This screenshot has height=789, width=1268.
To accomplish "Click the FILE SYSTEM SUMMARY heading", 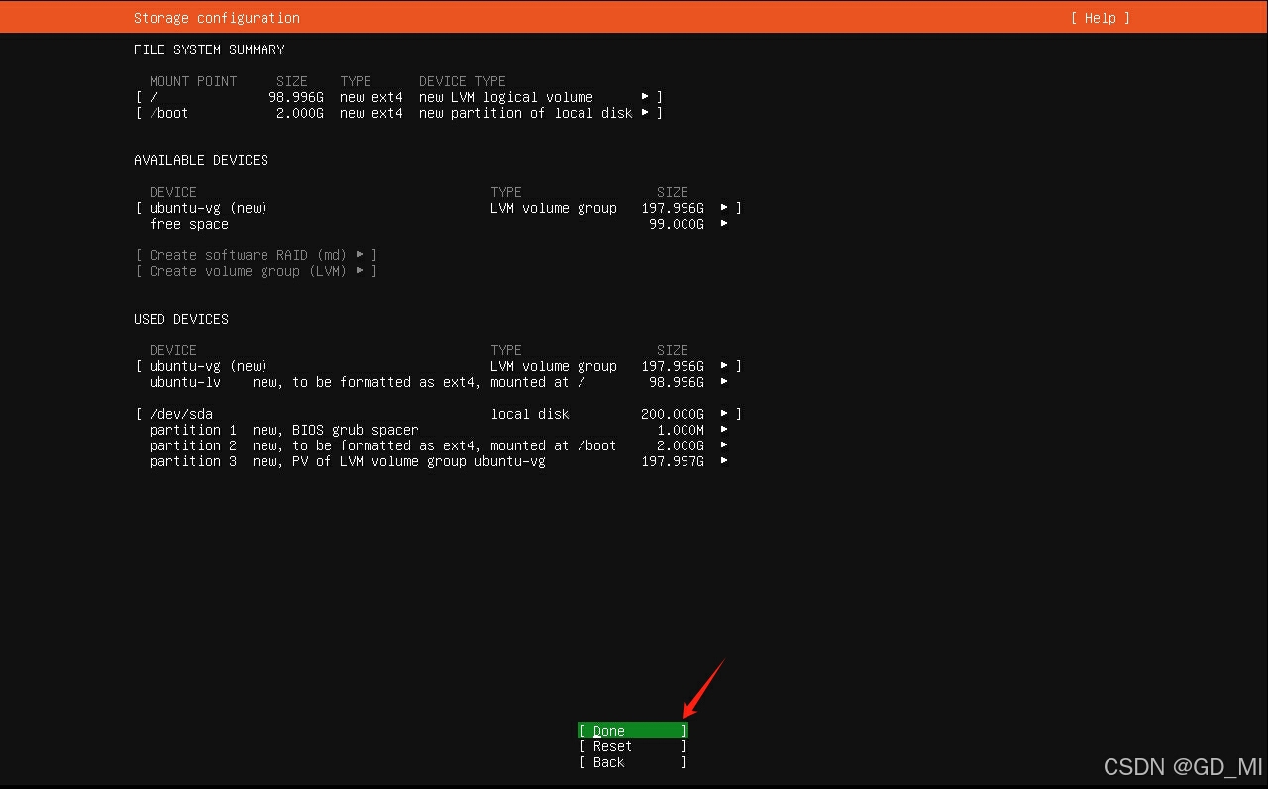I will coord(209,49).
